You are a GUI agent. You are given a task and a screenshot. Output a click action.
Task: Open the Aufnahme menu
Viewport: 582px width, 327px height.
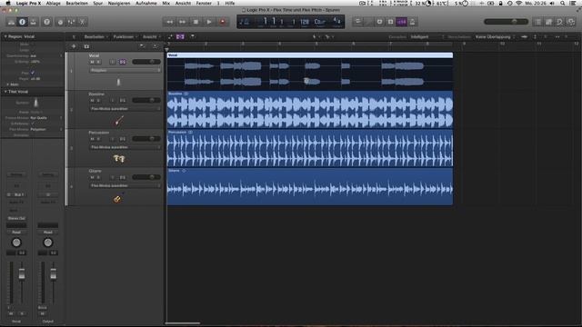145,3
